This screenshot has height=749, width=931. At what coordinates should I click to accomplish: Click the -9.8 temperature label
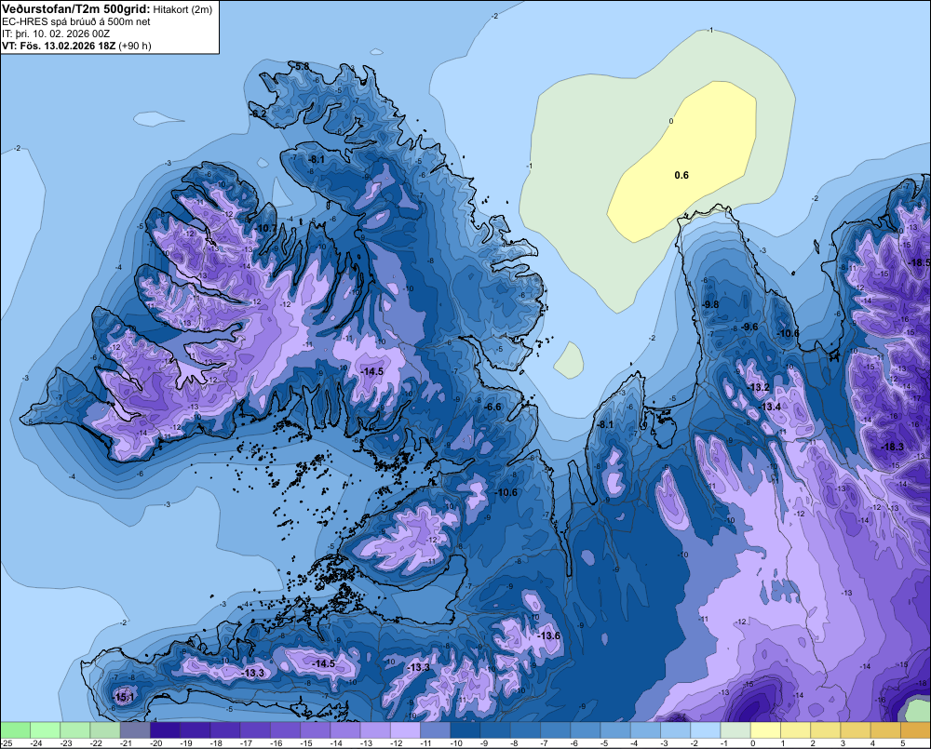coord(710,304)
